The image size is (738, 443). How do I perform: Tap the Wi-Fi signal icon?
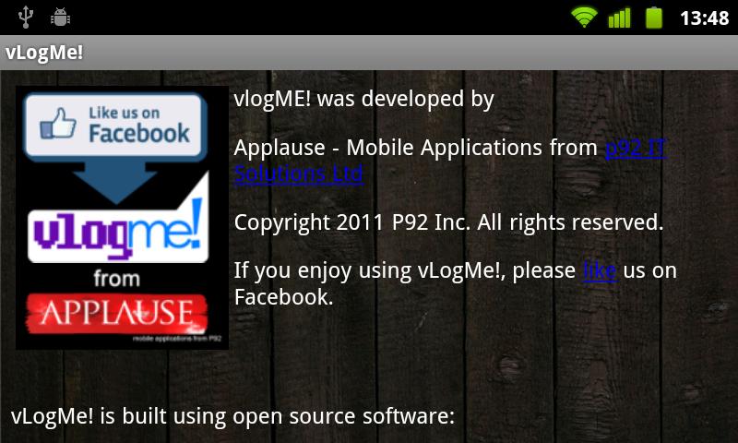(x=584, y=18)
